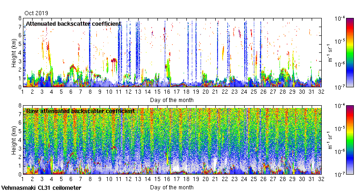Screen dimensions: 358x193
Task: Click the bottom colorbar 10^-6 tick label
Action: tap(340, 152)
